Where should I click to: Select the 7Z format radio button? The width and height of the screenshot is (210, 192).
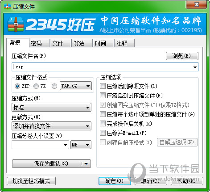[36, 86]
